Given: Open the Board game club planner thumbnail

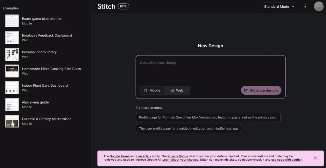Looking at the screenshot, I should click(x=12, y=21).
